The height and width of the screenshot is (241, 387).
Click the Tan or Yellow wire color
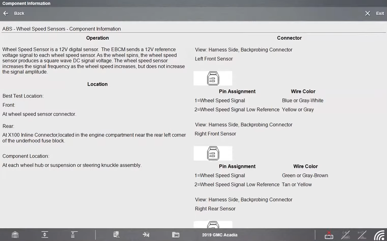tap(297, 185)
